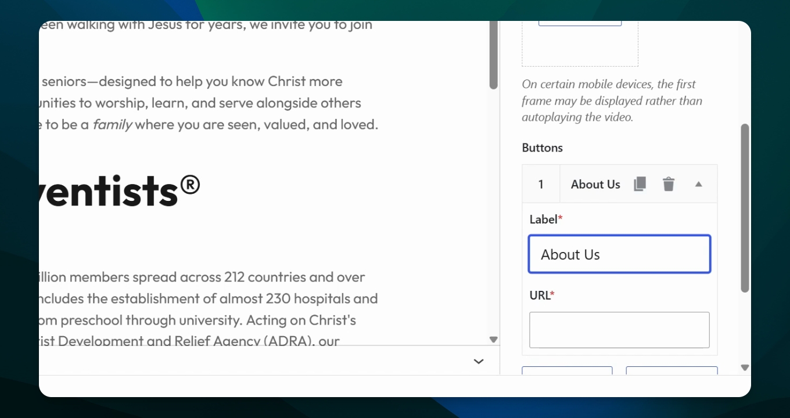Click the sidebar scroll-down arrow
This screenshot has height=418, width=790.
(745, 367)
